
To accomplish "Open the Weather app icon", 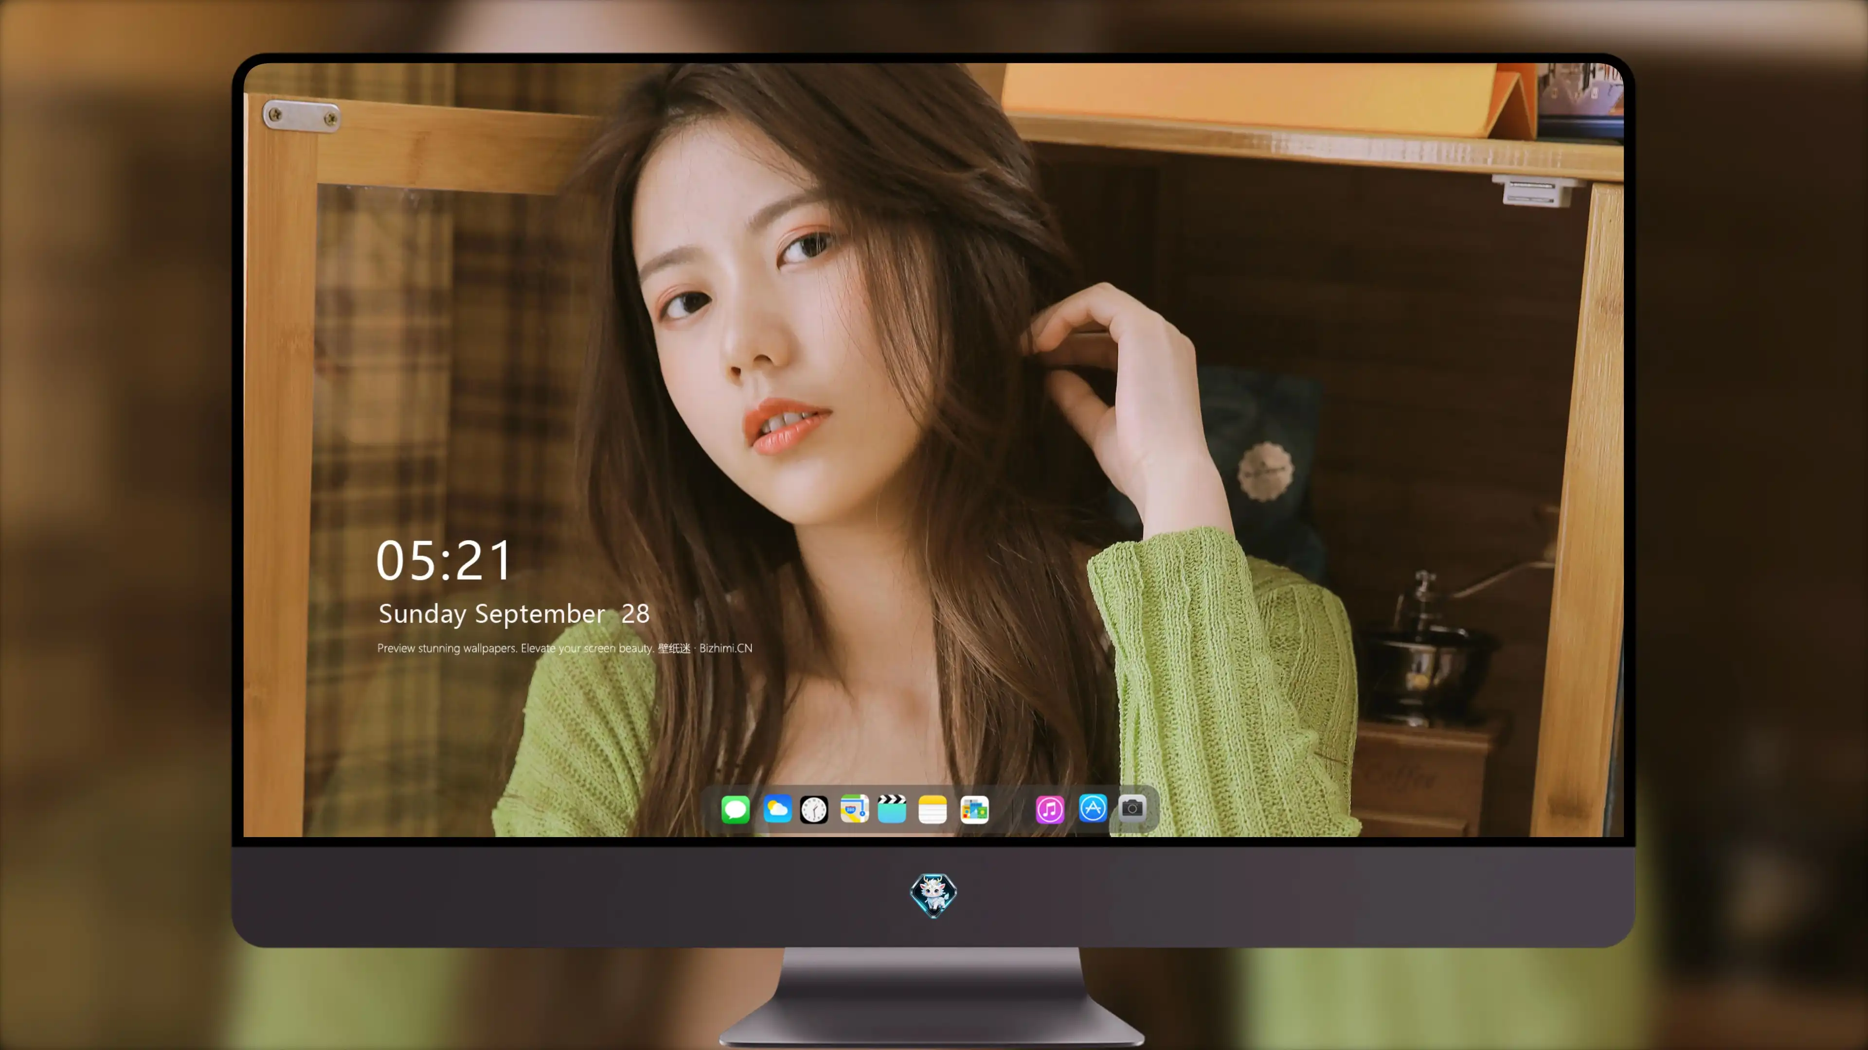I will click(x=777, y=809).
